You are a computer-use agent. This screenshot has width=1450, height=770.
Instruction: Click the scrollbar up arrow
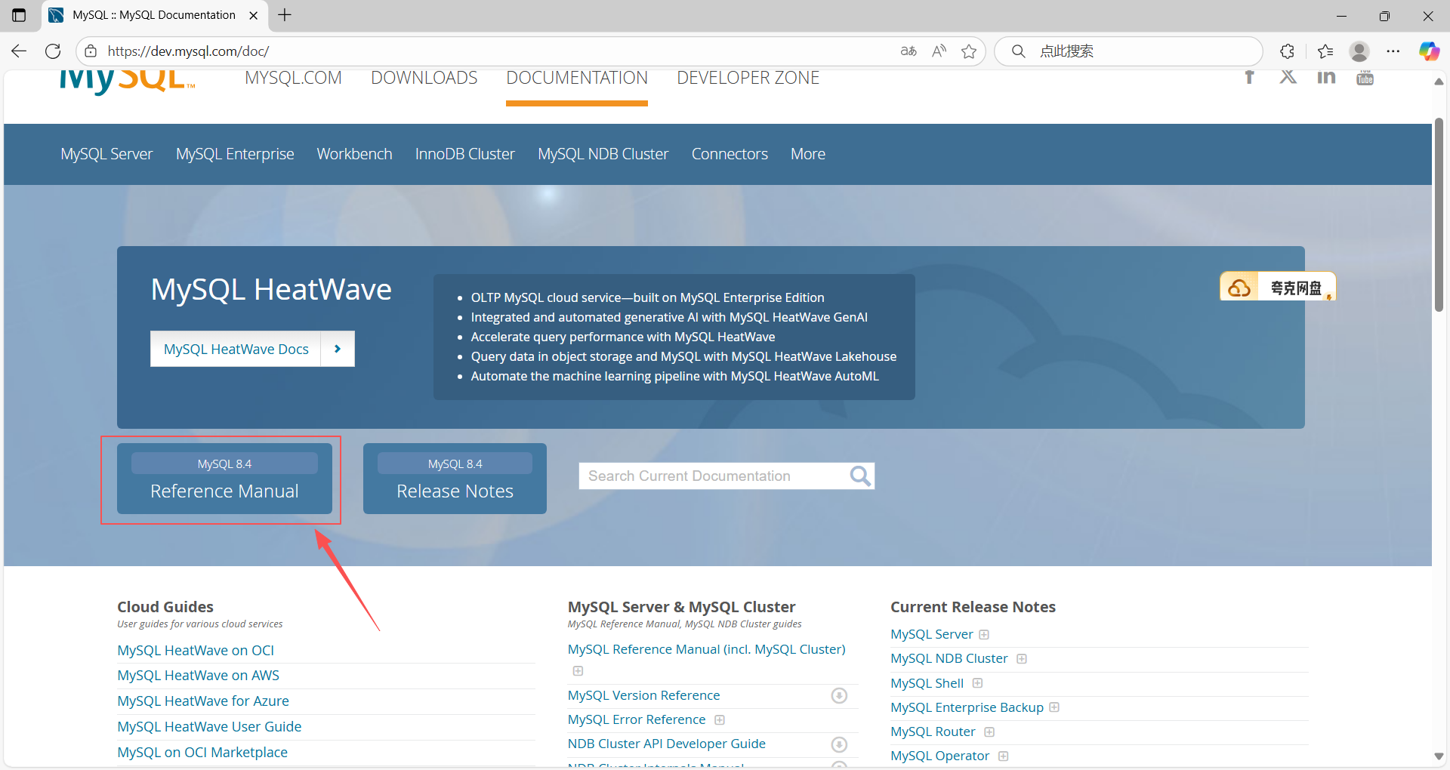coord(1439,82)
